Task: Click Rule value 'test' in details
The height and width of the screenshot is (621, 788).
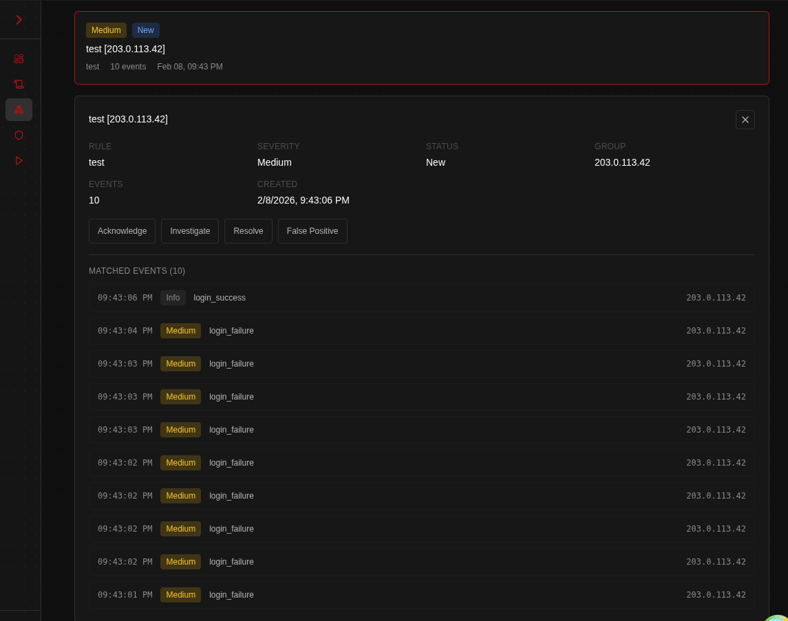Action: point(96,162)
